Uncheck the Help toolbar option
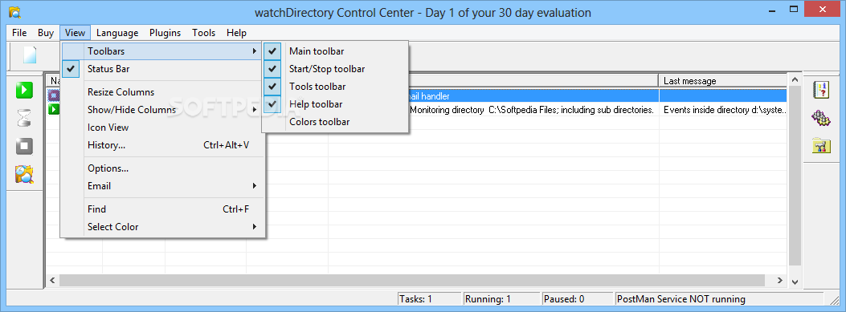The width and height of the screenshot is (846, 312). pyautogui.click(x=335, y=104)
